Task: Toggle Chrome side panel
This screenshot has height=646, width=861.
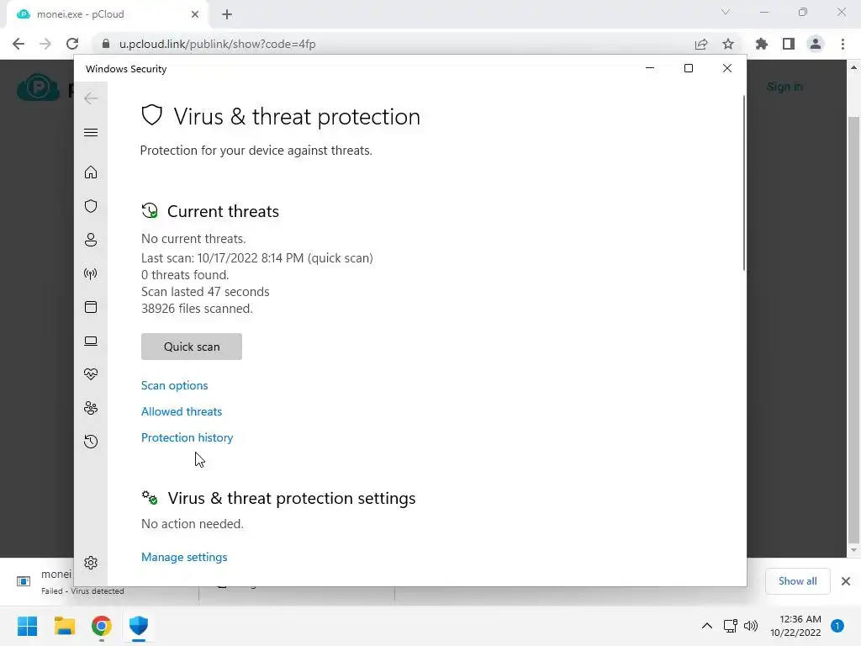Action: point(789,44)
